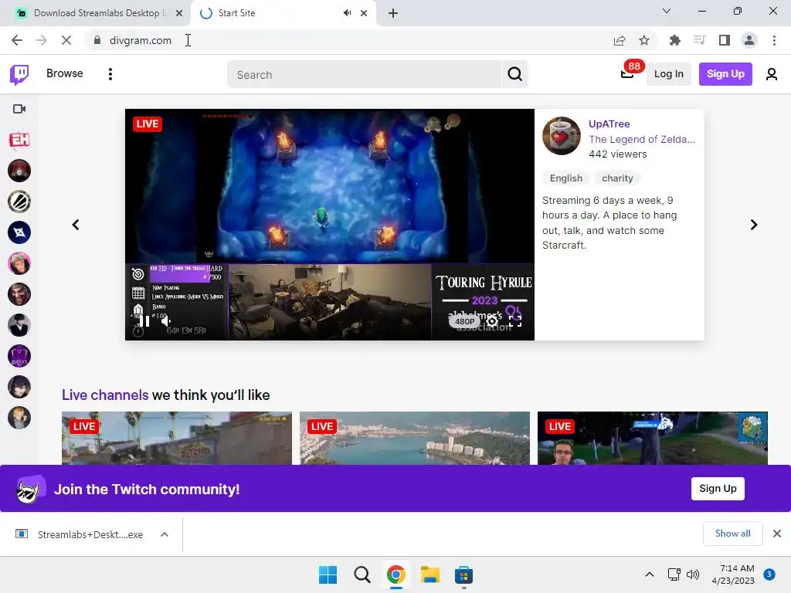Open the third live stream with webcam

pyautogui.click(x=652, y=439)
